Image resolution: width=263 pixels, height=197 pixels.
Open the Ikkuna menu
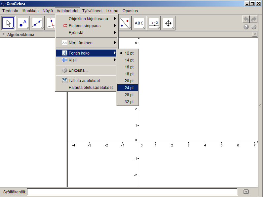(x=112, y=11)
